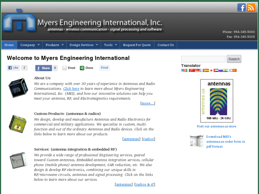This screenshot has width=259, height=194.
Task: Click the 'About Us:' heading
Action: tap(42, 78)
